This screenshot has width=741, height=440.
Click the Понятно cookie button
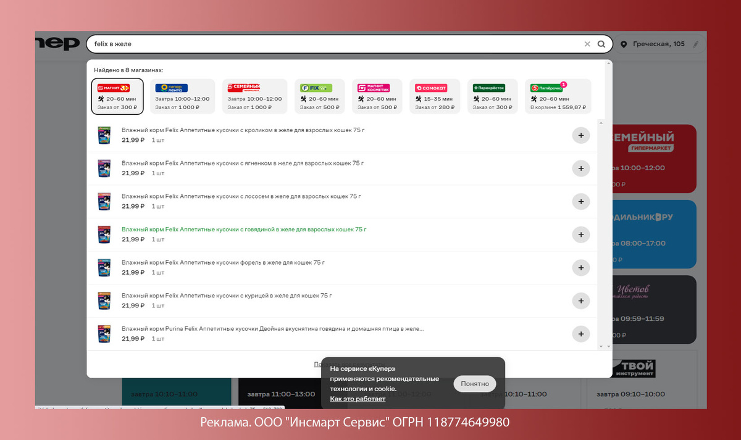pos(475,384)
